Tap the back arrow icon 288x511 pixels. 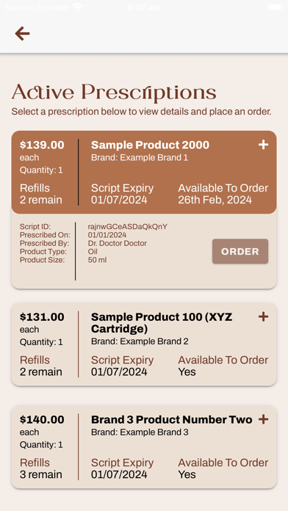click(x=22, y=34)
